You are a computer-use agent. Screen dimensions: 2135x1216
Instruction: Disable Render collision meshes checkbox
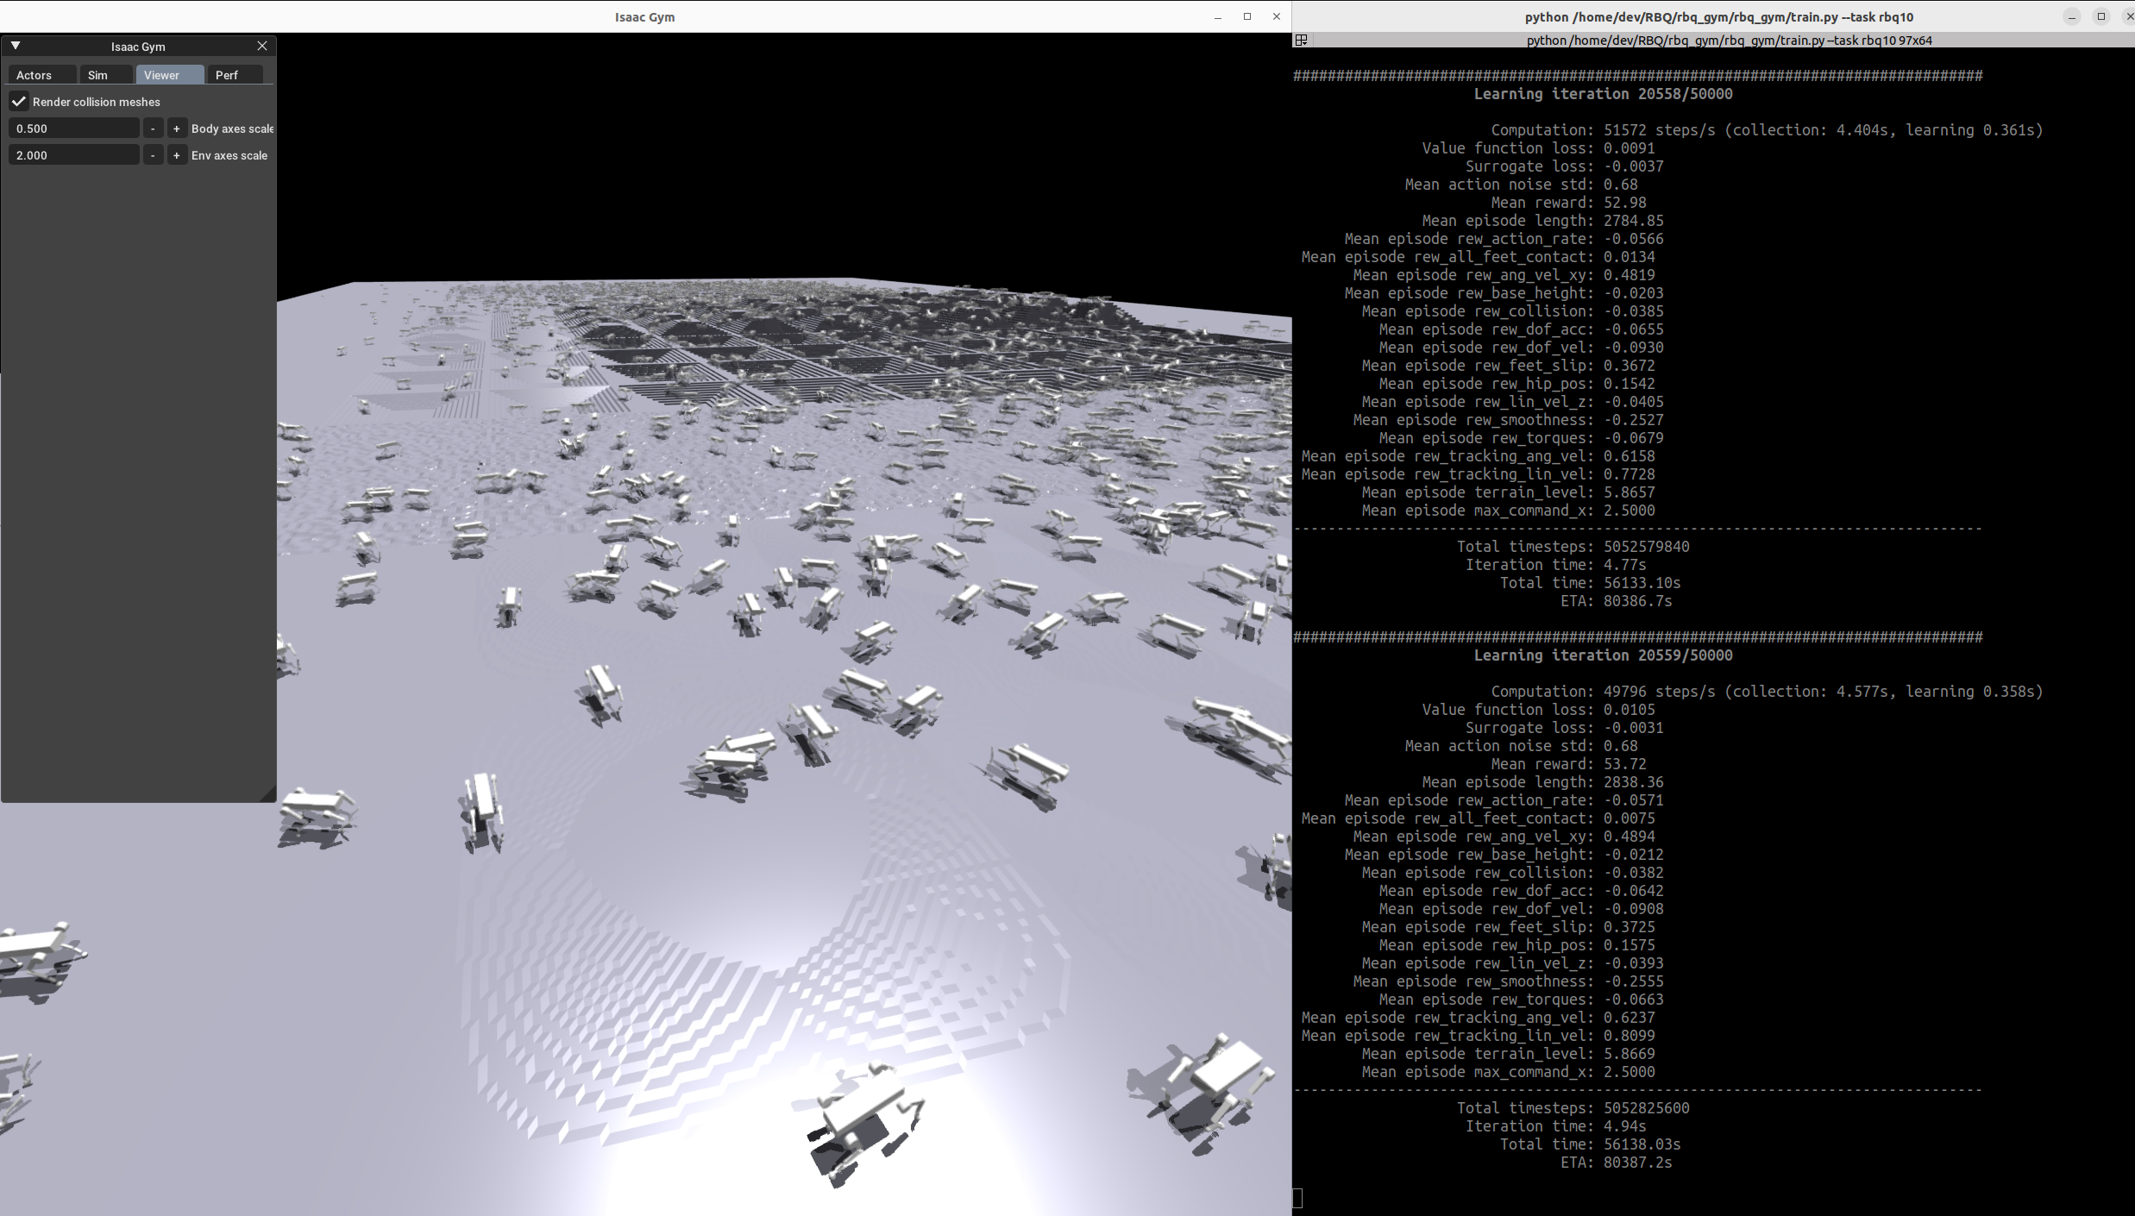point(19,102)
